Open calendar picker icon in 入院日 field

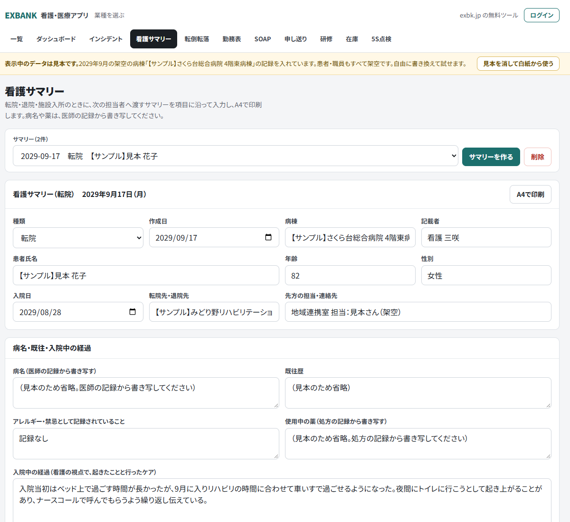[x=133, y=312]
